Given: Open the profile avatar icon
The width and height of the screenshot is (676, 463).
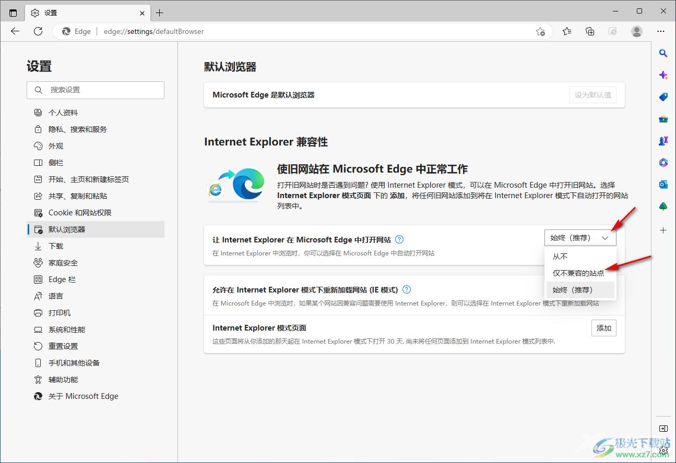Looking at the screenshot, I should [x=637, y=31].
